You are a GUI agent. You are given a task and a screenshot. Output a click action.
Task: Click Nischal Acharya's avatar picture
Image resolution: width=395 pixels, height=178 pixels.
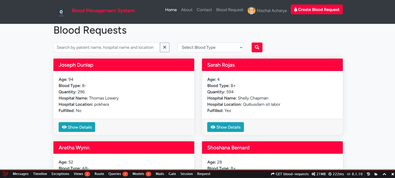point(252,10)
